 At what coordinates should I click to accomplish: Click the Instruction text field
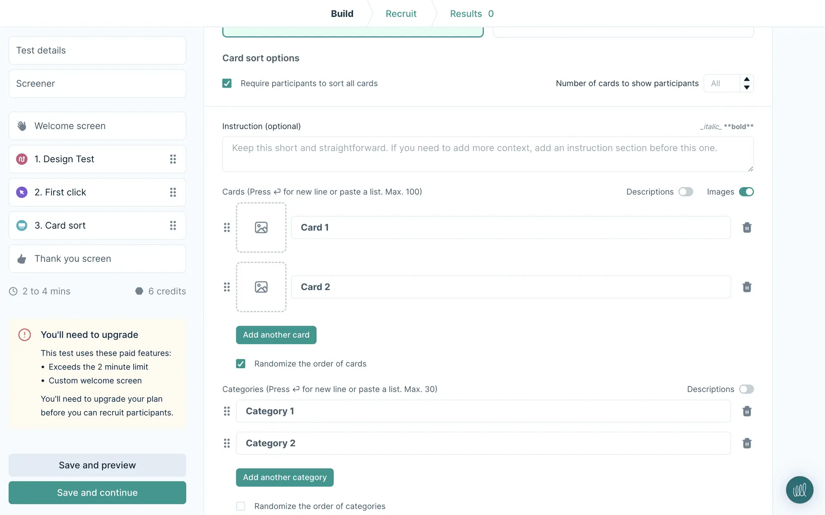(x=488, y=154)
